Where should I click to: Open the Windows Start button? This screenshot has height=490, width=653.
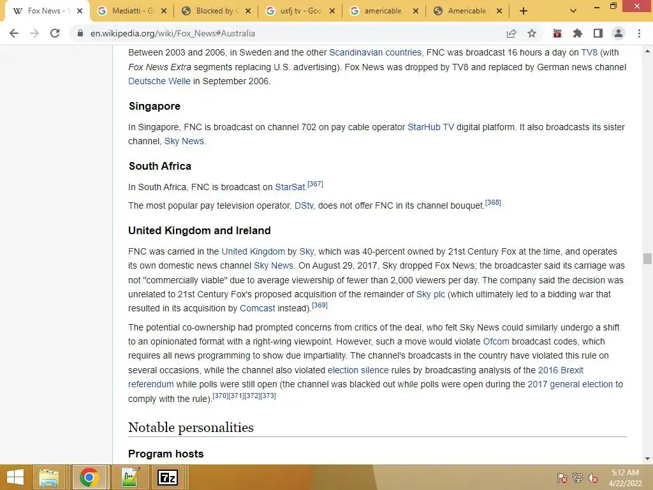(x=15, y=477)
